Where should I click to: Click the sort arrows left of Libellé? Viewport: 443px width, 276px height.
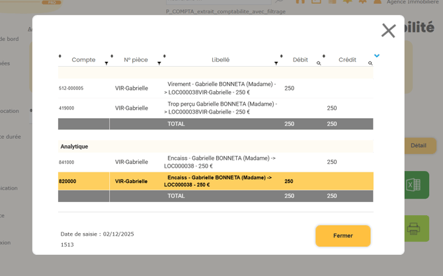165,57
